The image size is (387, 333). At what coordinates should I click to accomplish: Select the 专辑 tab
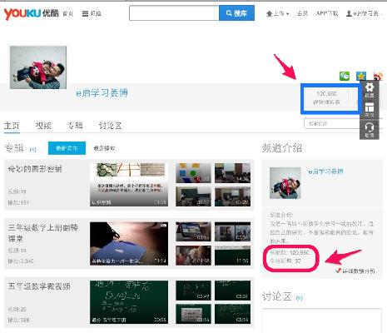point(75,126)
